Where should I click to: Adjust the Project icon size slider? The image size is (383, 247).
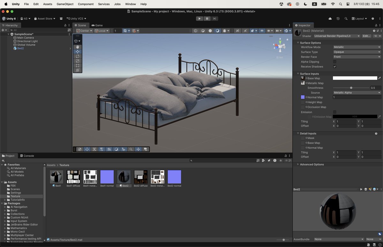pos(283,240)
